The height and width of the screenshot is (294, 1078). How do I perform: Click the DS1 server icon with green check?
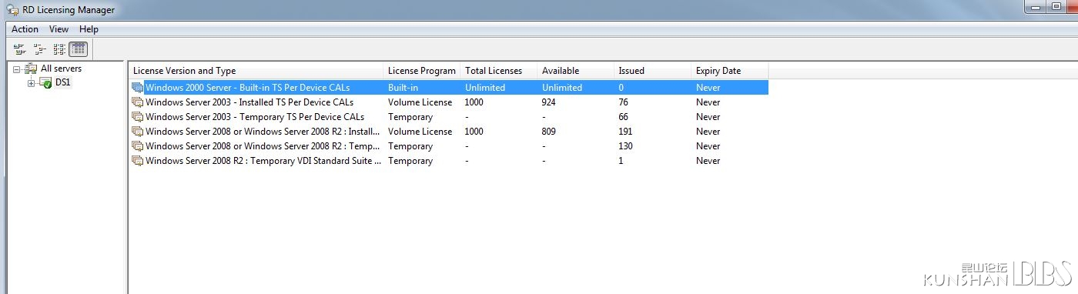pos(45,82)
